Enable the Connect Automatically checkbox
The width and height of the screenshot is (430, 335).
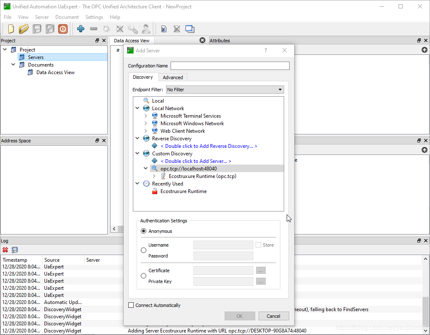[131, 305]
